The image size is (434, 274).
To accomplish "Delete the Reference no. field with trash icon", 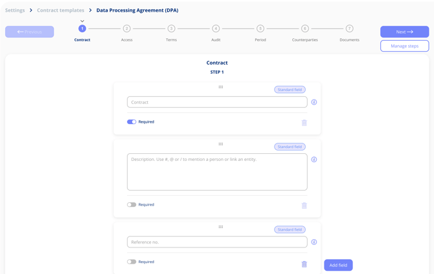I will pos(304,264).
